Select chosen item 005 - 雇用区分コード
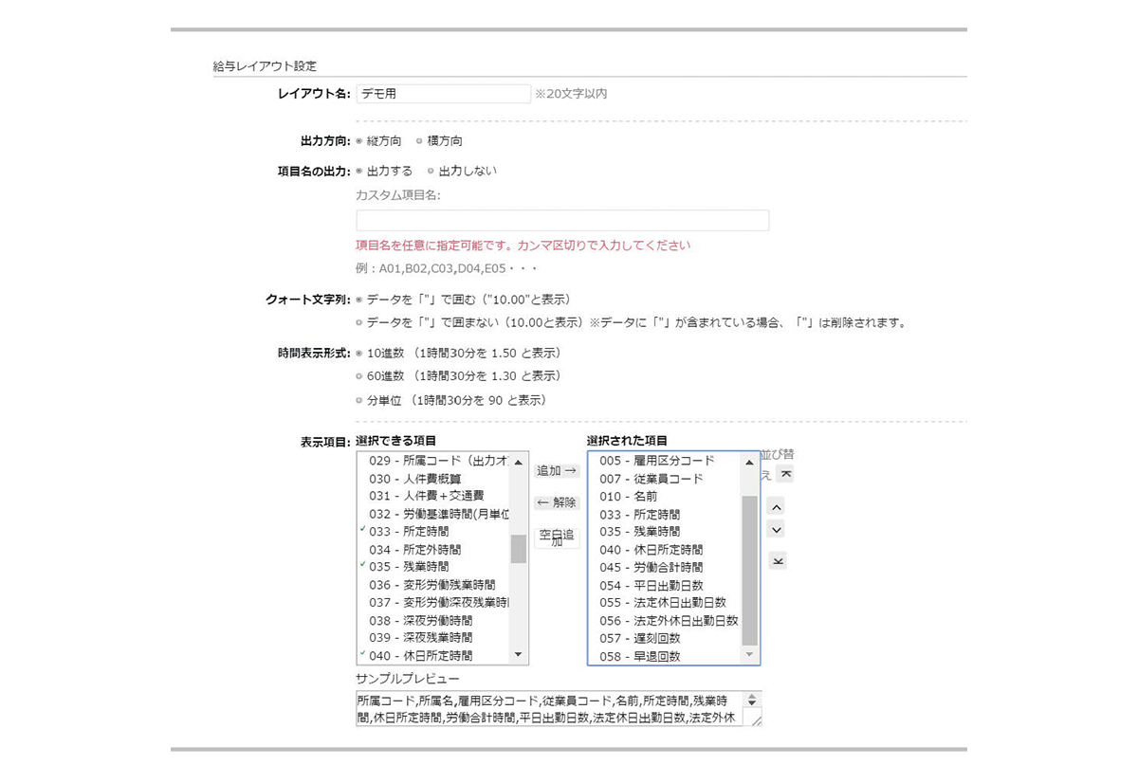This screenshot has width=1138, height=783. [666, 461]
